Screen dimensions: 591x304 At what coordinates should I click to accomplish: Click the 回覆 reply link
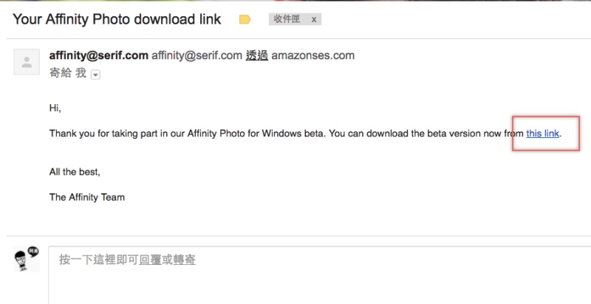coord(149,260)
